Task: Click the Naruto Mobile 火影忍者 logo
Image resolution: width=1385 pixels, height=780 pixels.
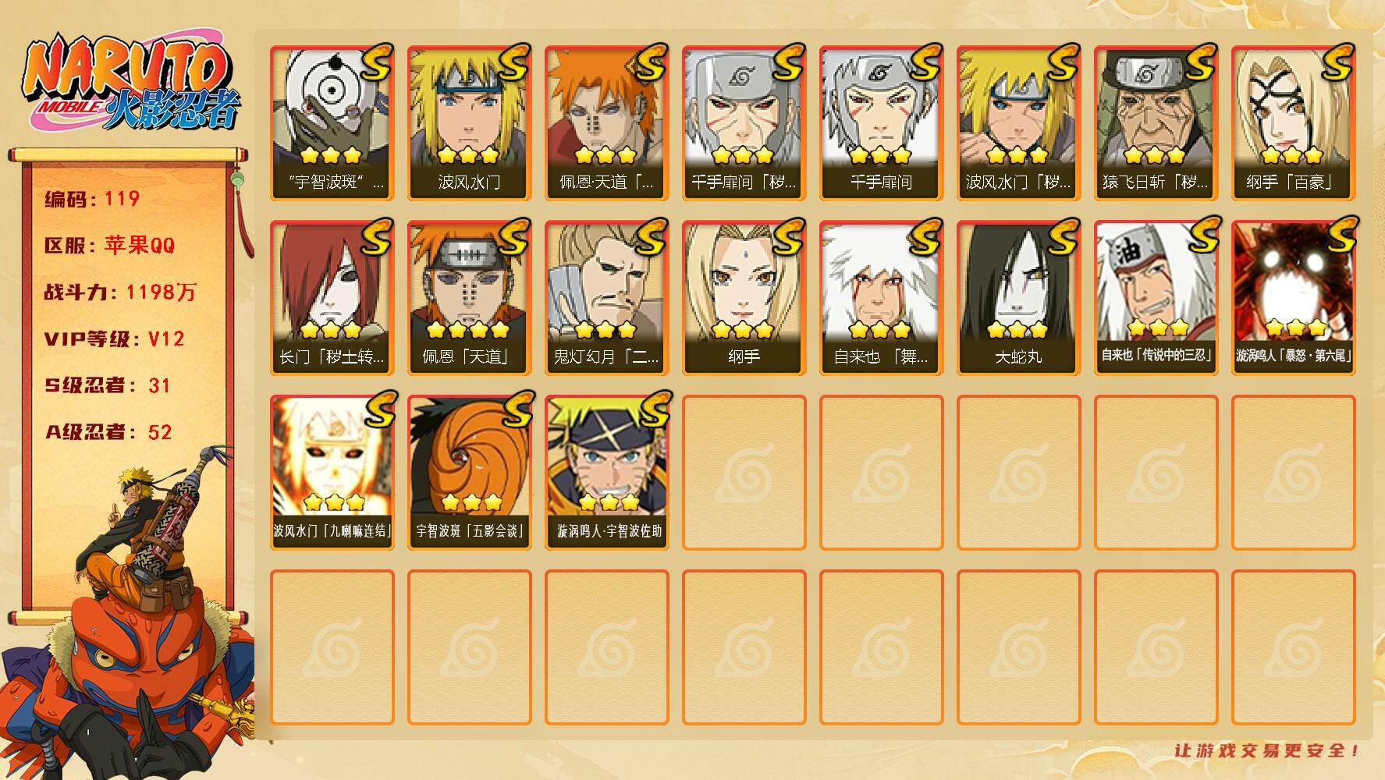Action: 131,81
